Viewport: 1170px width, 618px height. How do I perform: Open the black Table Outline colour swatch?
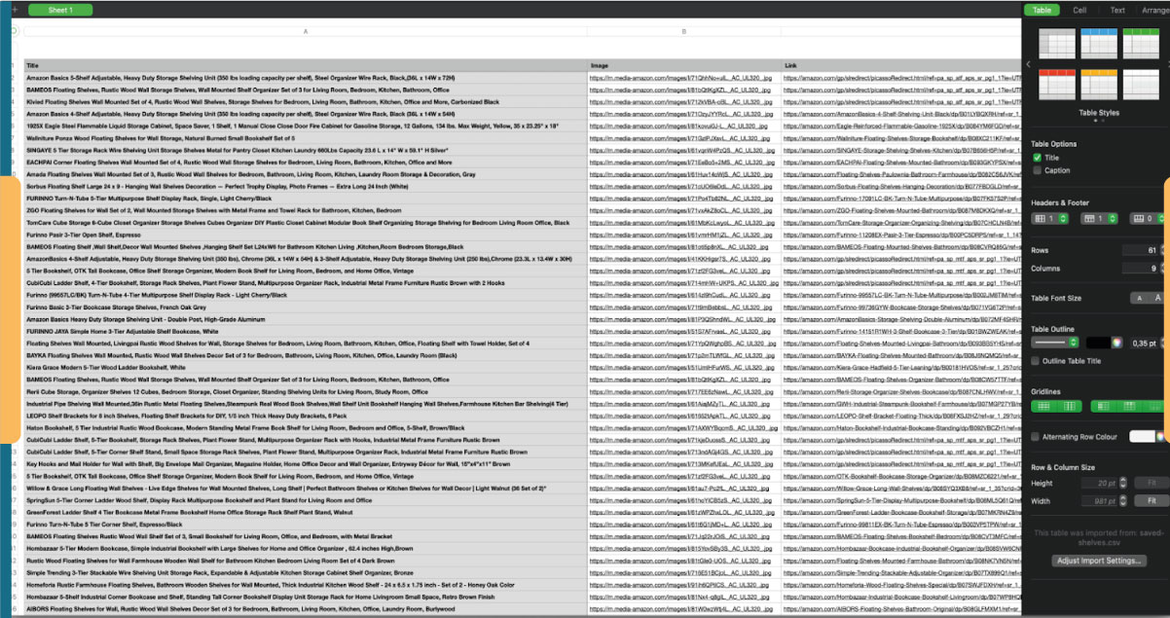tap(1098, 343)
